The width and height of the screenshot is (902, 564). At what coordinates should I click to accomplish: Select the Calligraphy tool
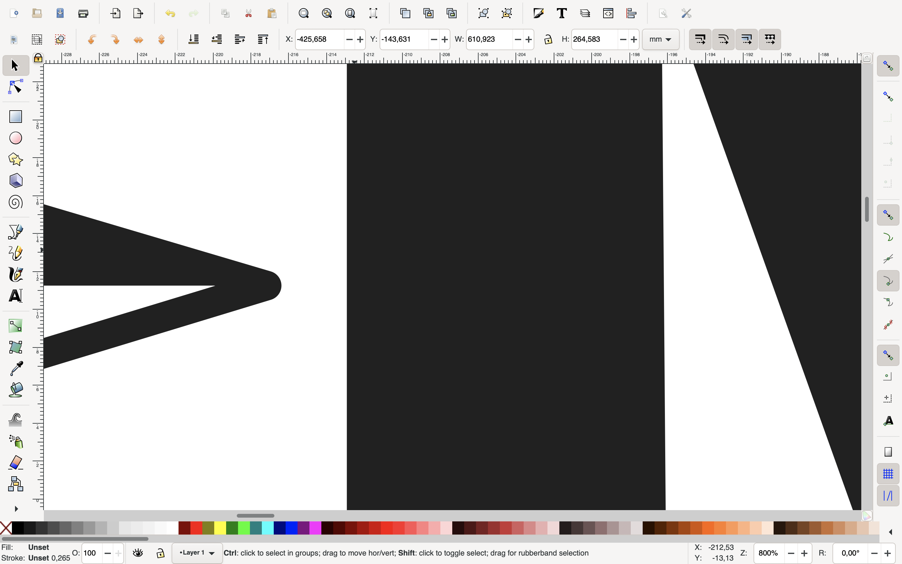click(15, 274)
